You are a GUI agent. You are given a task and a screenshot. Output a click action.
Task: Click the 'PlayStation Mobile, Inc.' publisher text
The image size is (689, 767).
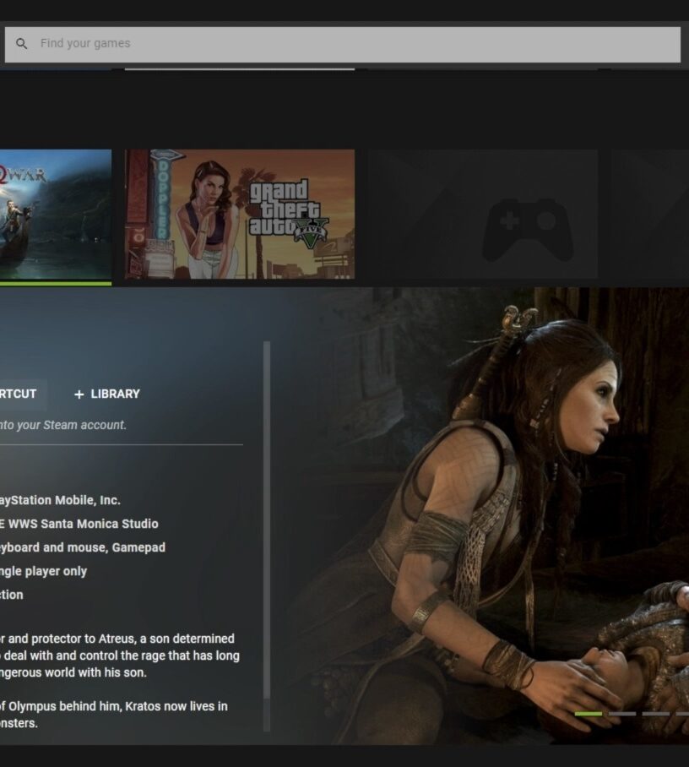(x=60, y=500)
